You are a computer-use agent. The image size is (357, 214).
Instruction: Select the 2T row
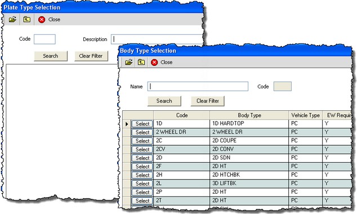tap(142, 200)
